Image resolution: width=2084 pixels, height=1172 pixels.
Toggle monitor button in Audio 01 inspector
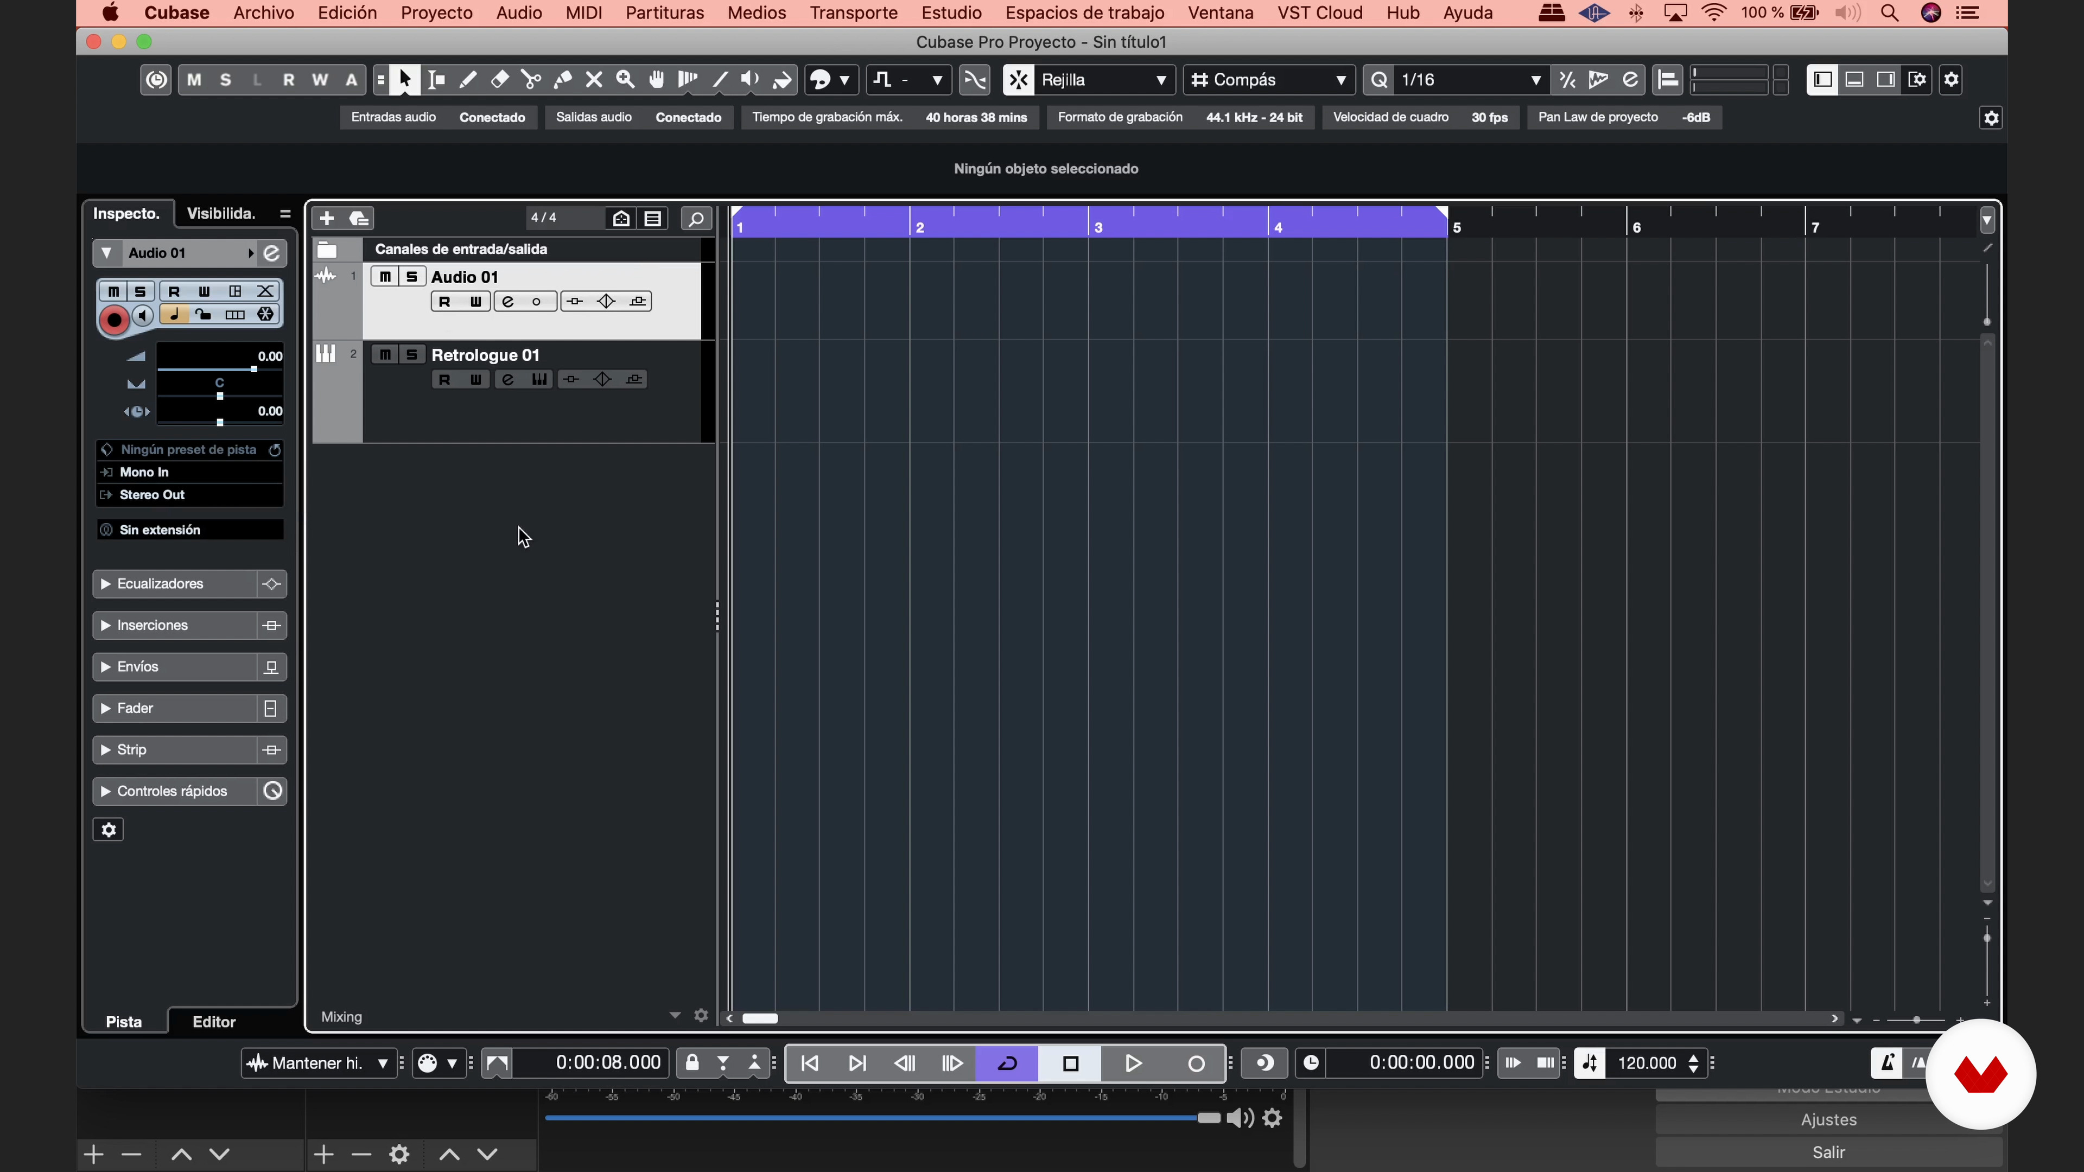click(x=143, y=315)
